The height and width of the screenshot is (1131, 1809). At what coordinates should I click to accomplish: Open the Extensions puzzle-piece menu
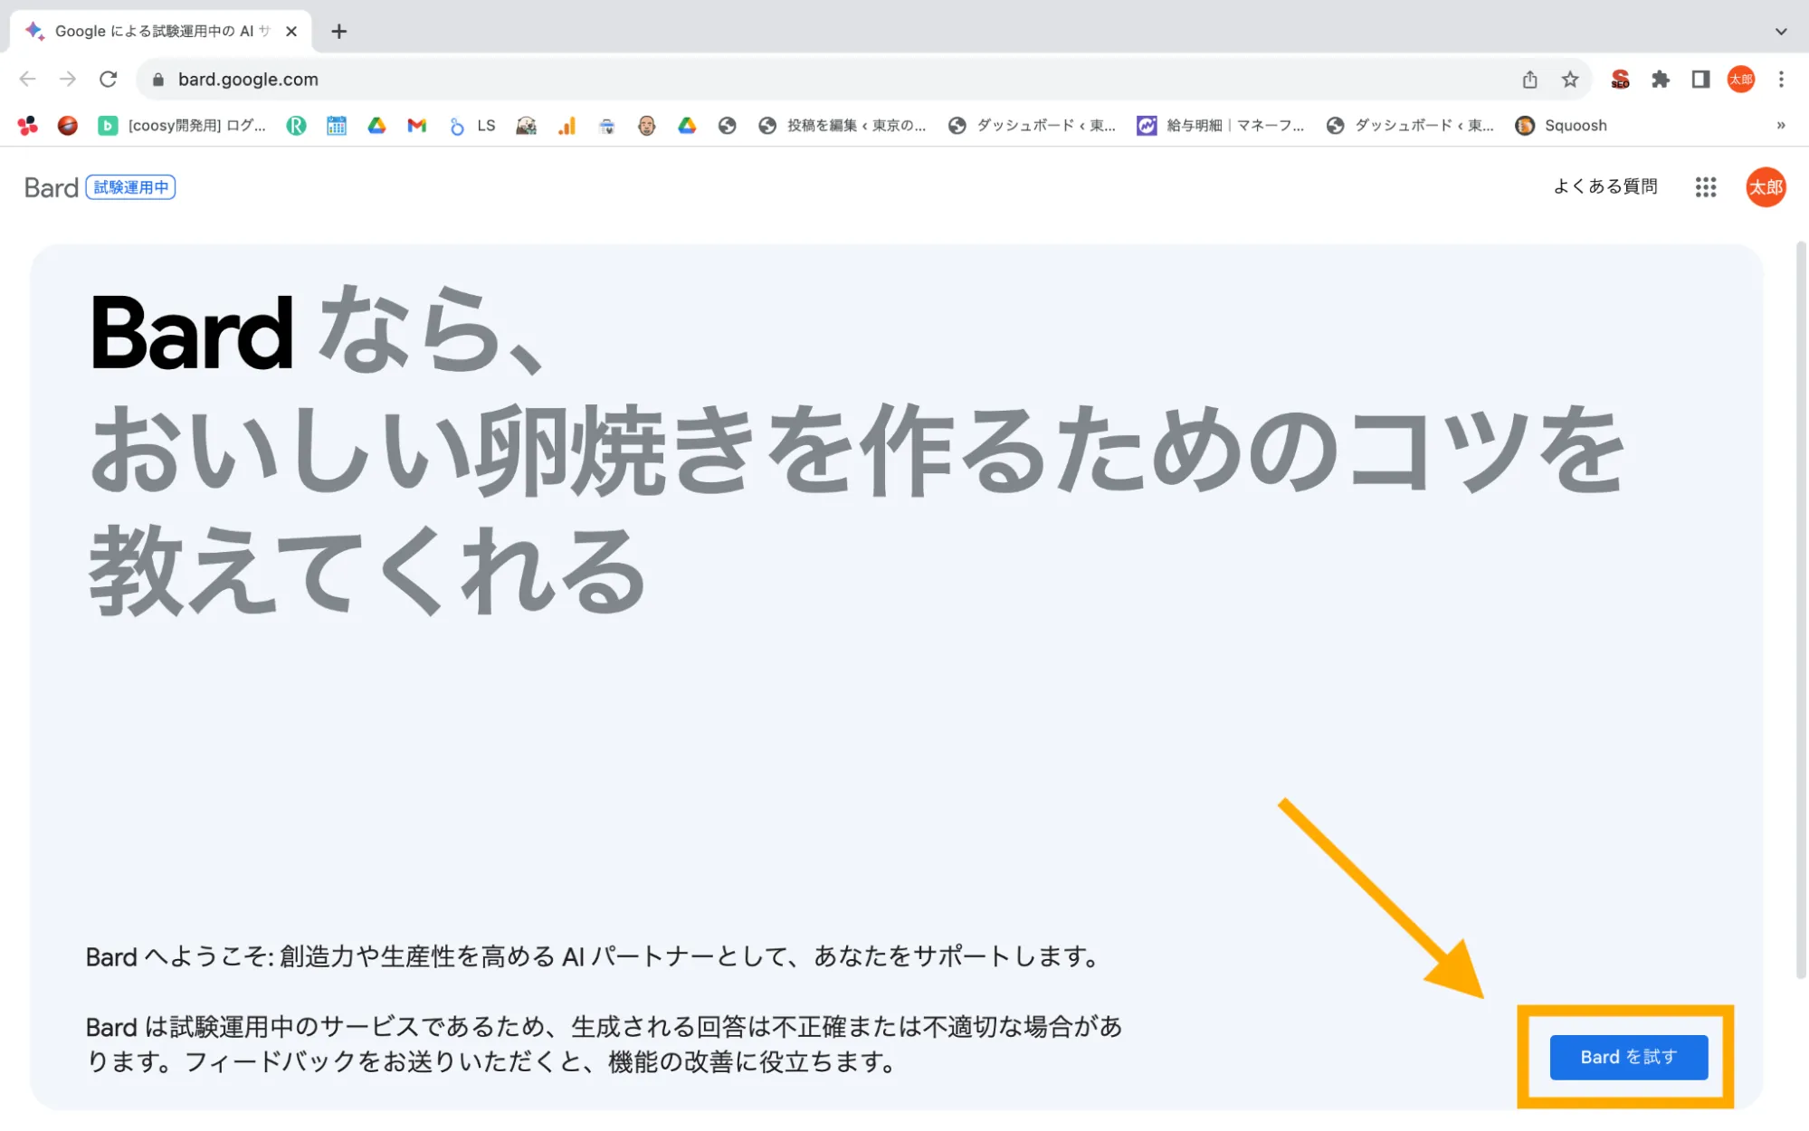coord(1661,80)
